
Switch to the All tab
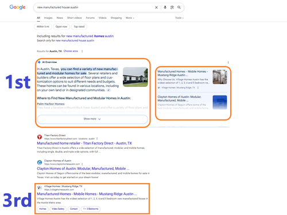(x=38, y=18)
